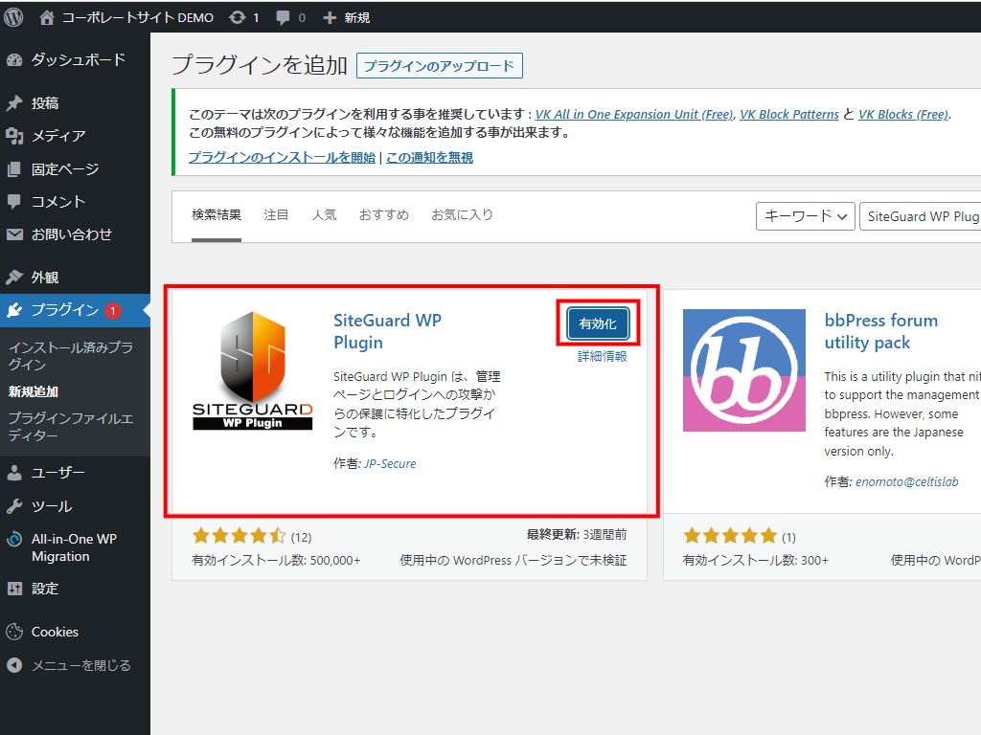Open インストール済みプラグイン submenu item

pyautogui.click(x=70, y=356)
